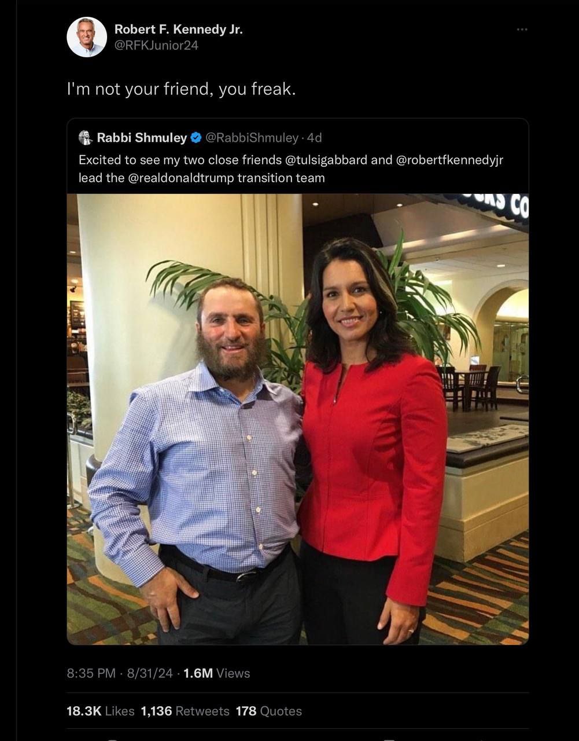
Task: Show the 1,136 Retweets list
Action: (185, 711)
